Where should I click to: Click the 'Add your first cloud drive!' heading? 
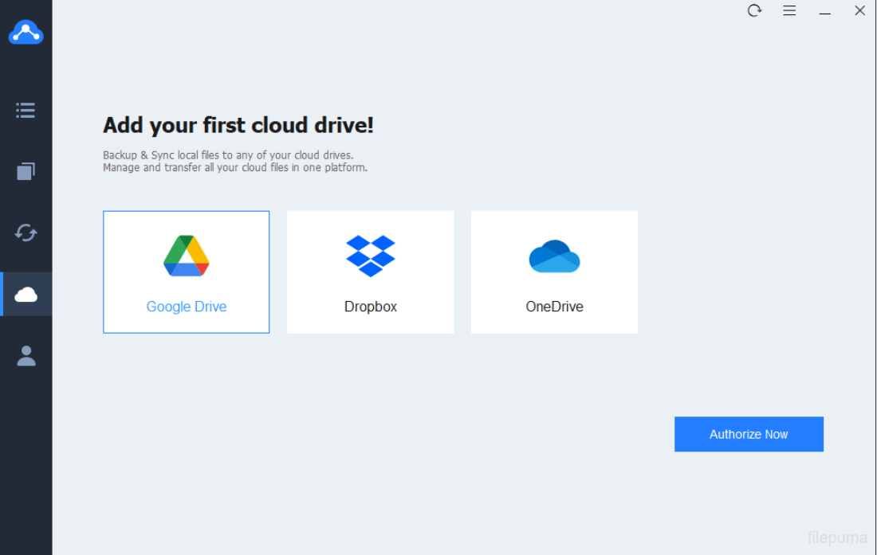(238, 125)
